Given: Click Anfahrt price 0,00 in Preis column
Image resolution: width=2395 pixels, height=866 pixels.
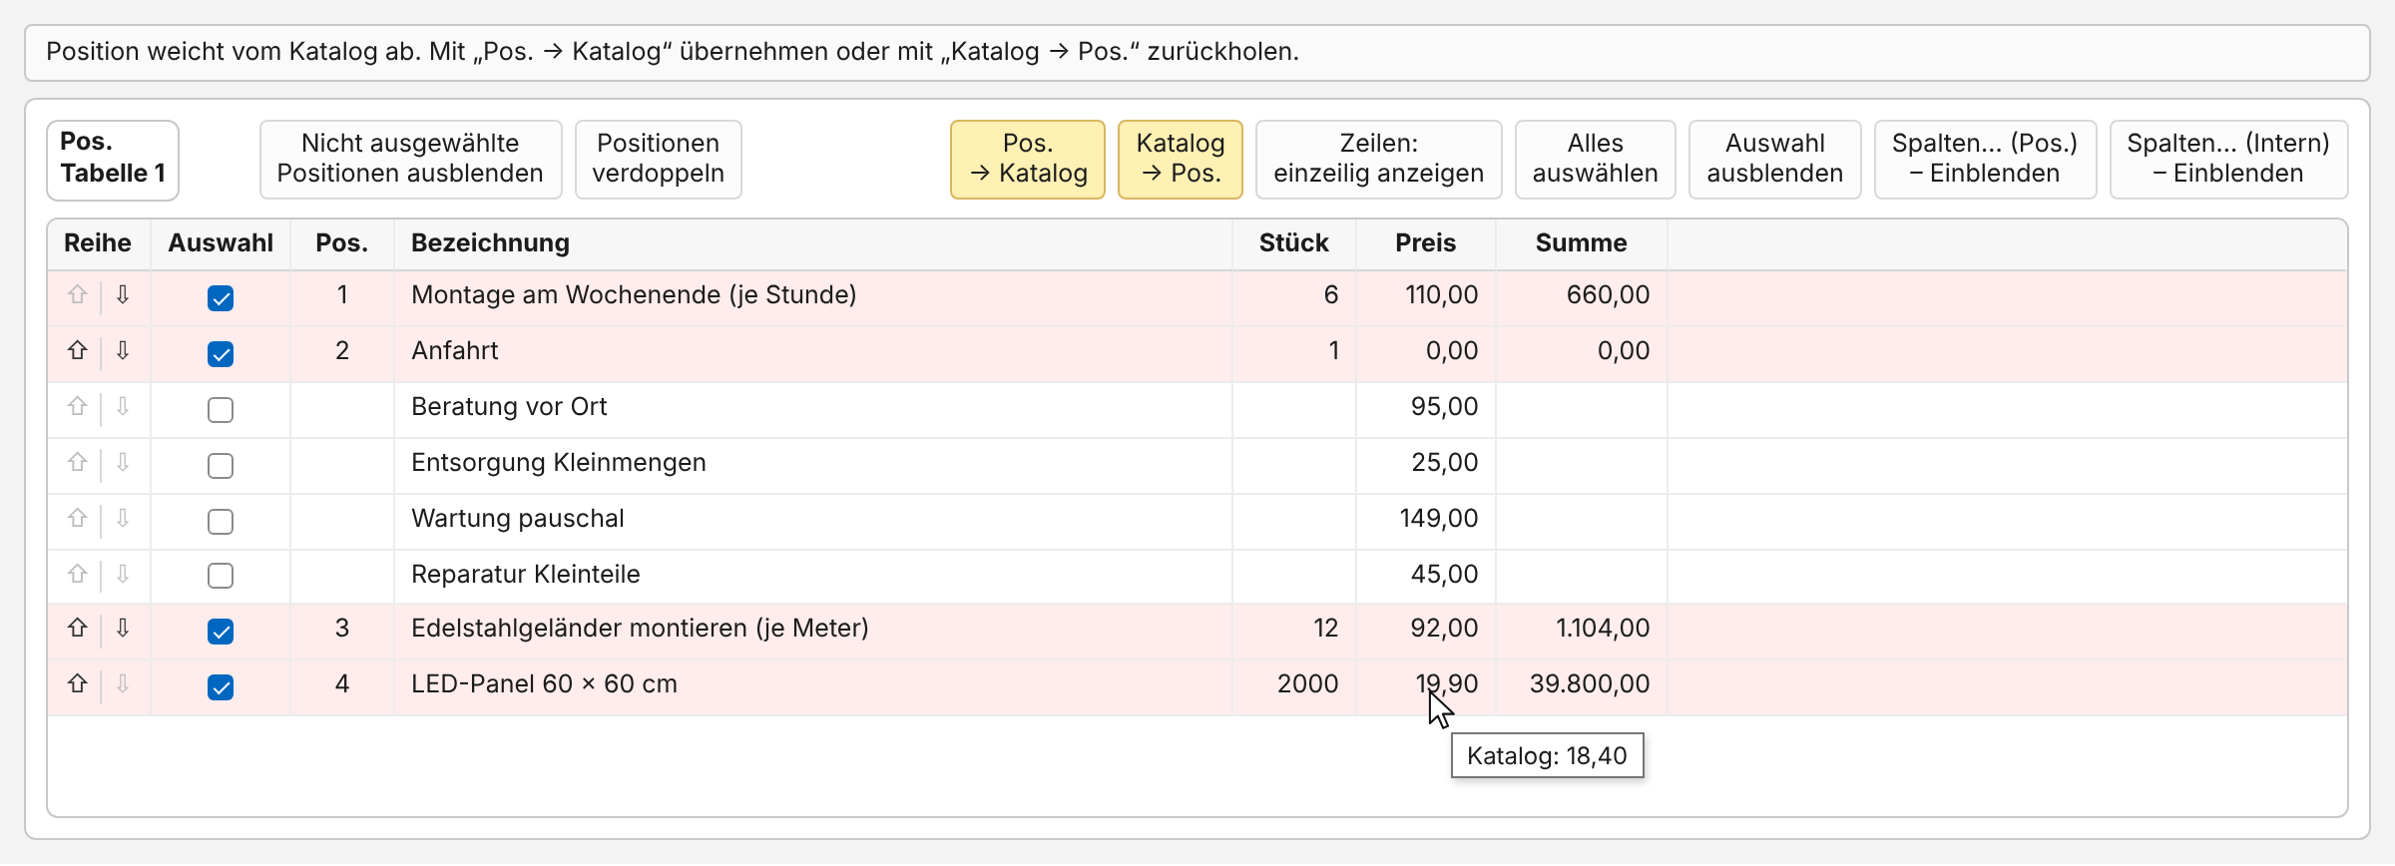Looking at the screenshot, I should [x=1452, y=351].
